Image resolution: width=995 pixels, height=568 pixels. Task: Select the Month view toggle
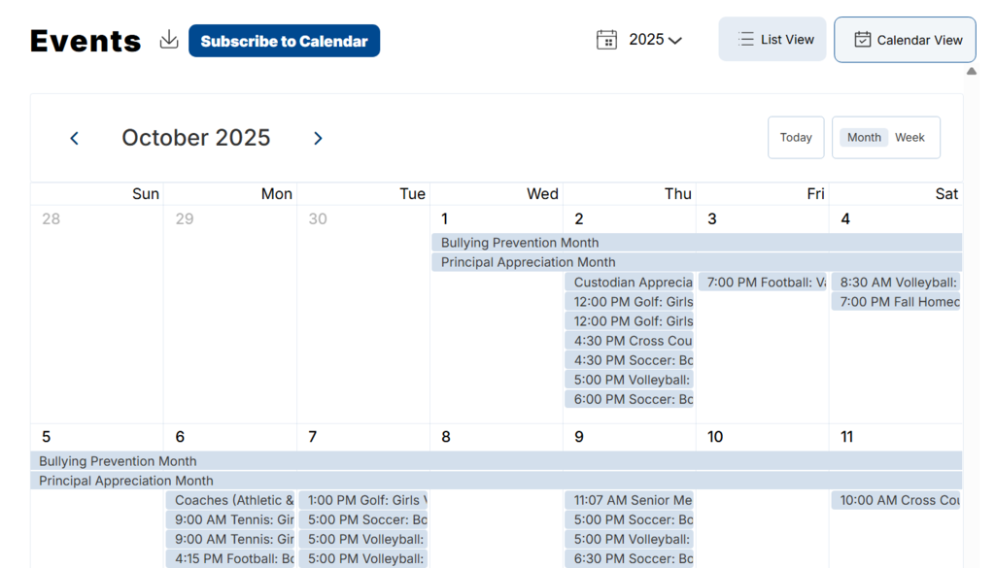coord(863,137)
